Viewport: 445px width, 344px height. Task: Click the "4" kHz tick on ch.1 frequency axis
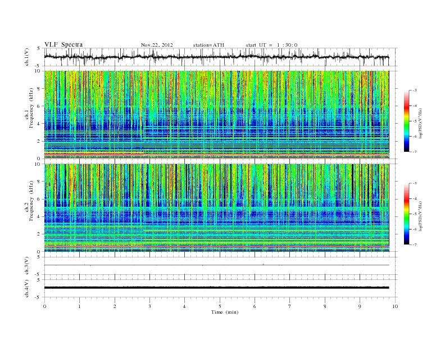(x=39, y=124)
